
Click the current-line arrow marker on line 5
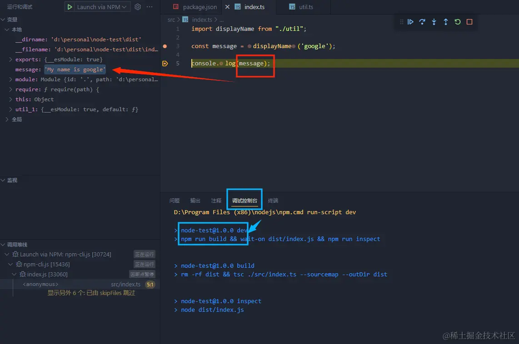click(x=165, y=64)
